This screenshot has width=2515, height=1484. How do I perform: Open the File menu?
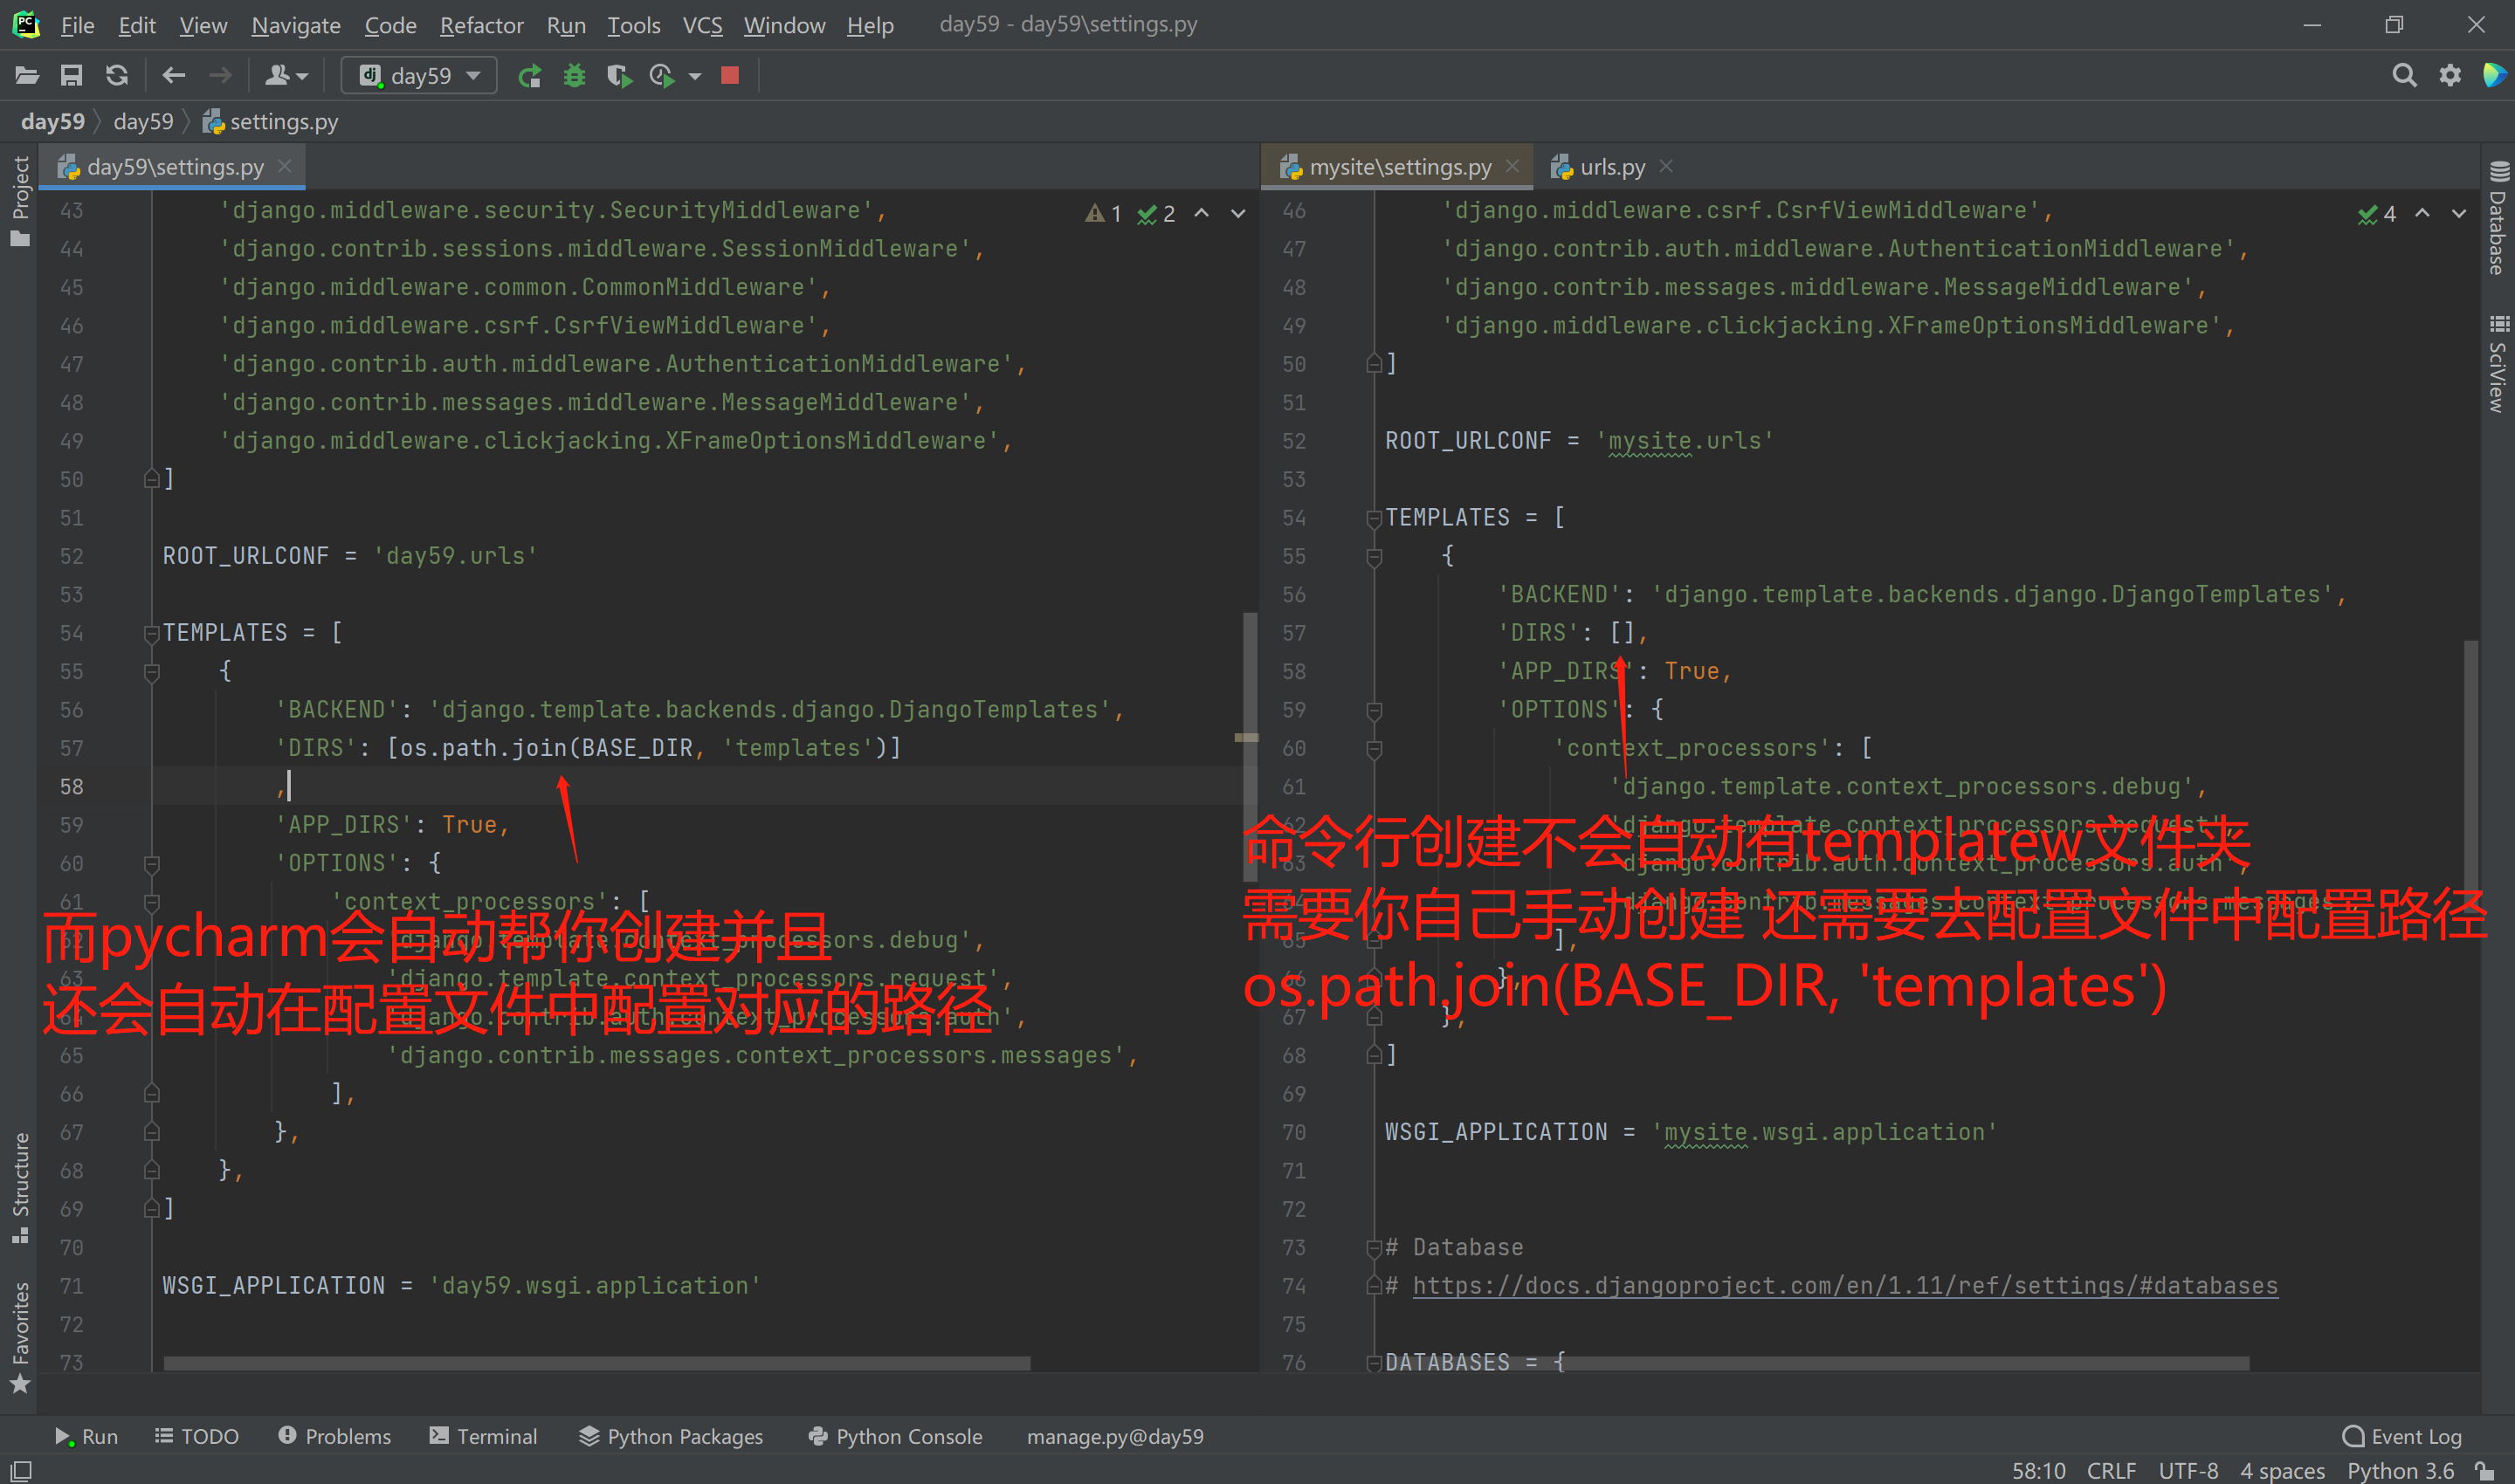point(77,25)
